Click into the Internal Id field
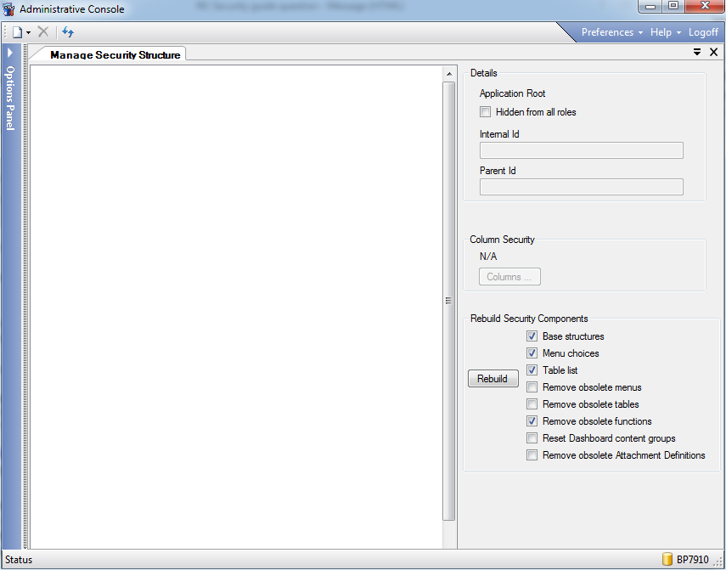This screenshot has width=726, height=570. [x=581, y=151]
